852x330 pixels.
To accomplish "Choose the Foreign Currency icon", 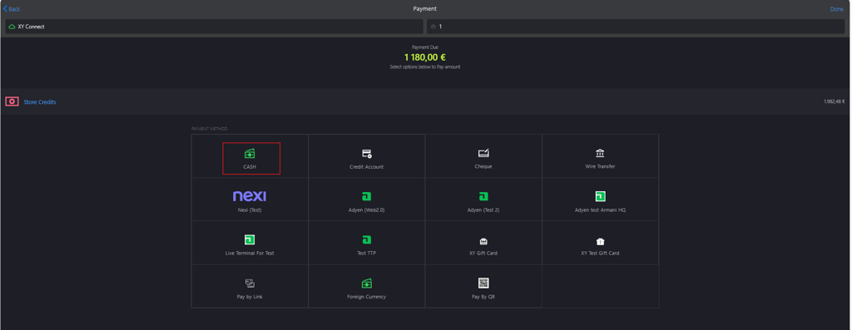I will coord(367,283).
